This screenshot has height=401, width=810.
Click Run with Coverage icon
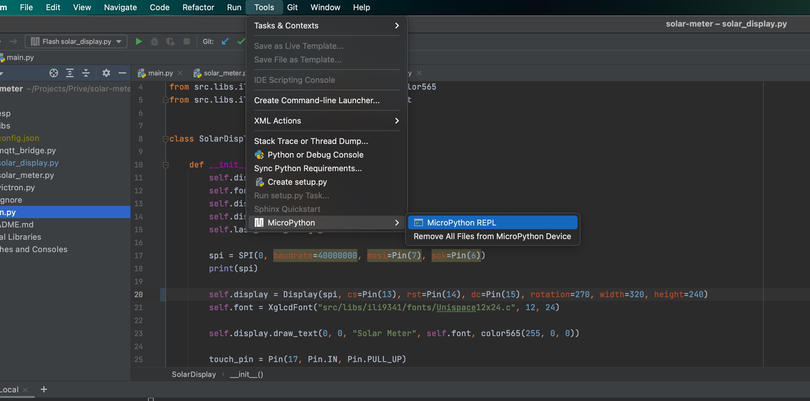point(171,41)
